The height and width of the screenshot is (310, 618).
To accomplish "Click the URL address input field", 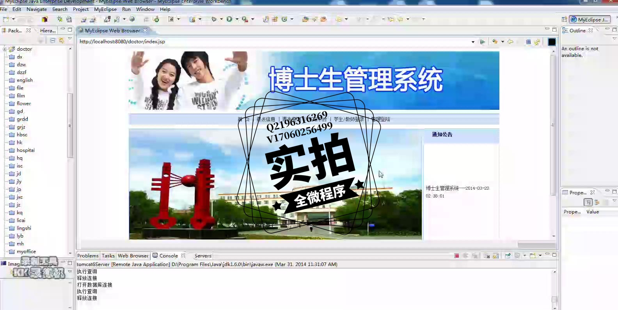I will pyautogui.click(x=275, y=42).
